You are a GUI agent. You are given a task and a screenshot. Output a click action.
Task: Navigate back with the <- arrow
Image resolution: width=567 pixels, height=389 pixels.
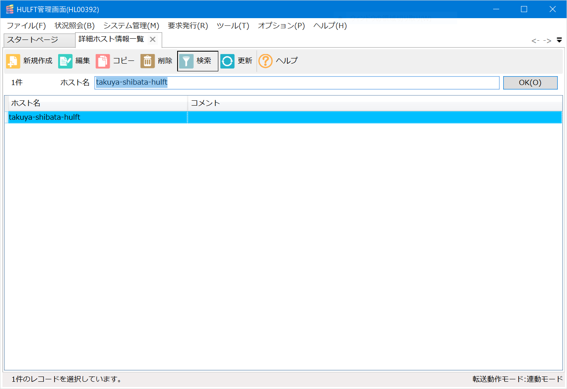534,40
